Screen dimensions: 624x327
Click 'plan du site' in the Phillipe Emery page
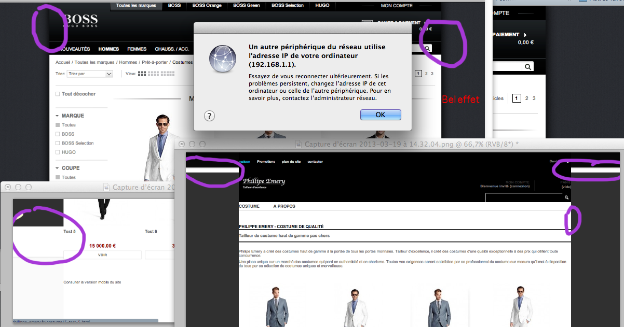291,162
